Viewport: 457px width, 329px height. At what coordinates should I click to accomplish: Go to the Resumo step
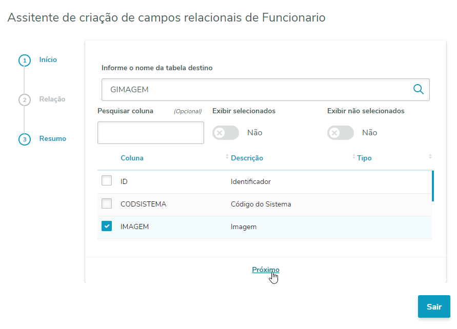[x=53, y=139]
